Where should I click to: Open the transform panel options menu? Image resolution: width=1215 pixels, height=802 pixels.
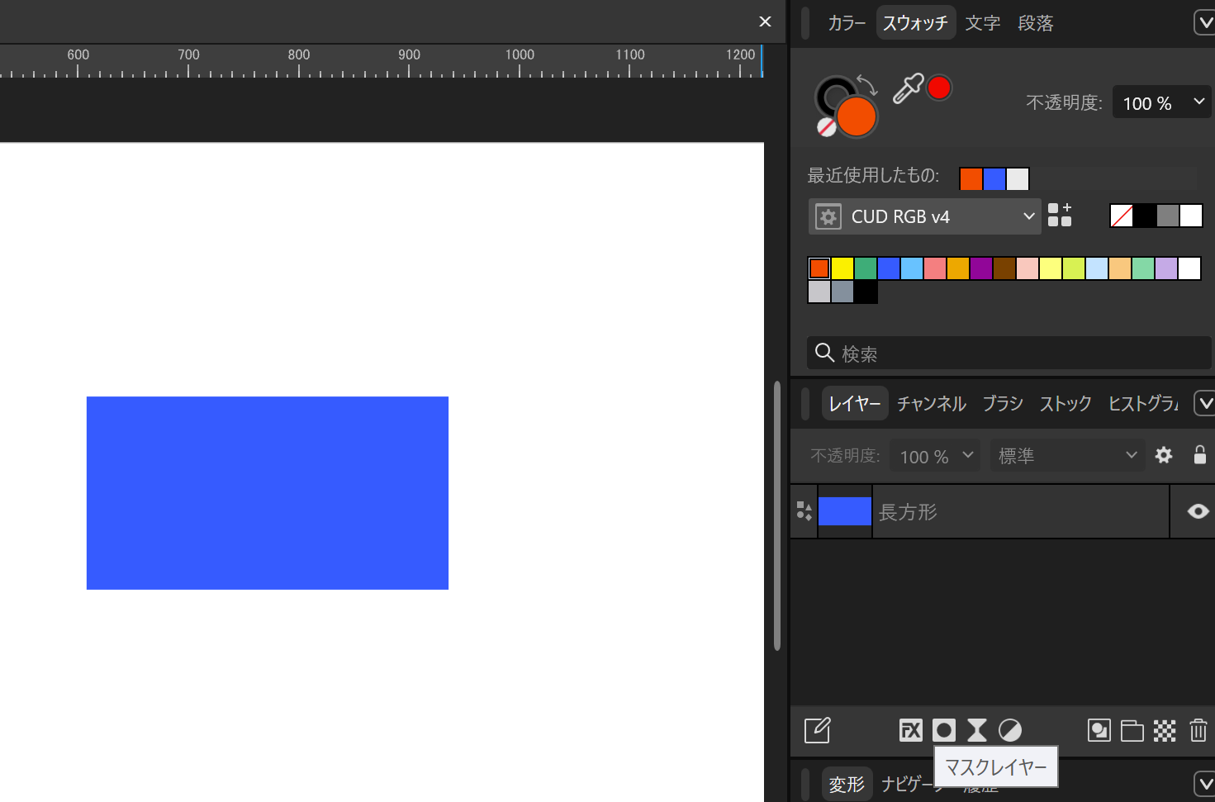pos(1205,783)
